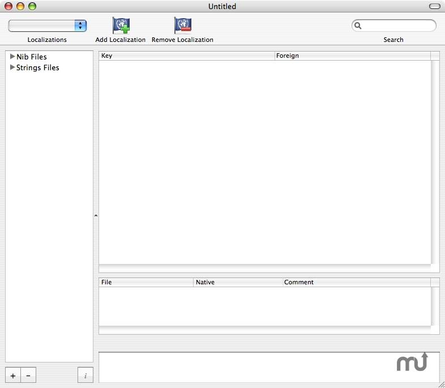Expand the Nib Files group
Image resolution: width=445 pixels, height=388 pixels.
click(12, 57)
